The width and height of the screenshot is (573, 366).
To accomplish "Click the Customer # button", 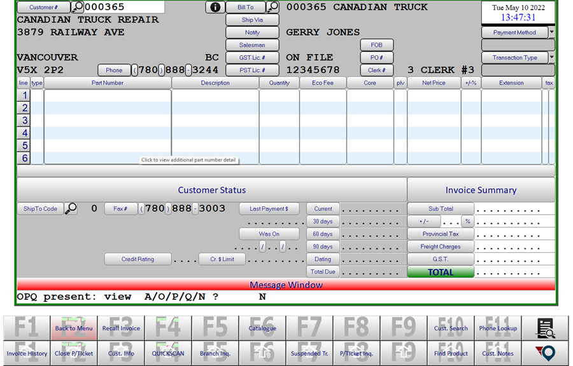I will [x=43, y=7].
